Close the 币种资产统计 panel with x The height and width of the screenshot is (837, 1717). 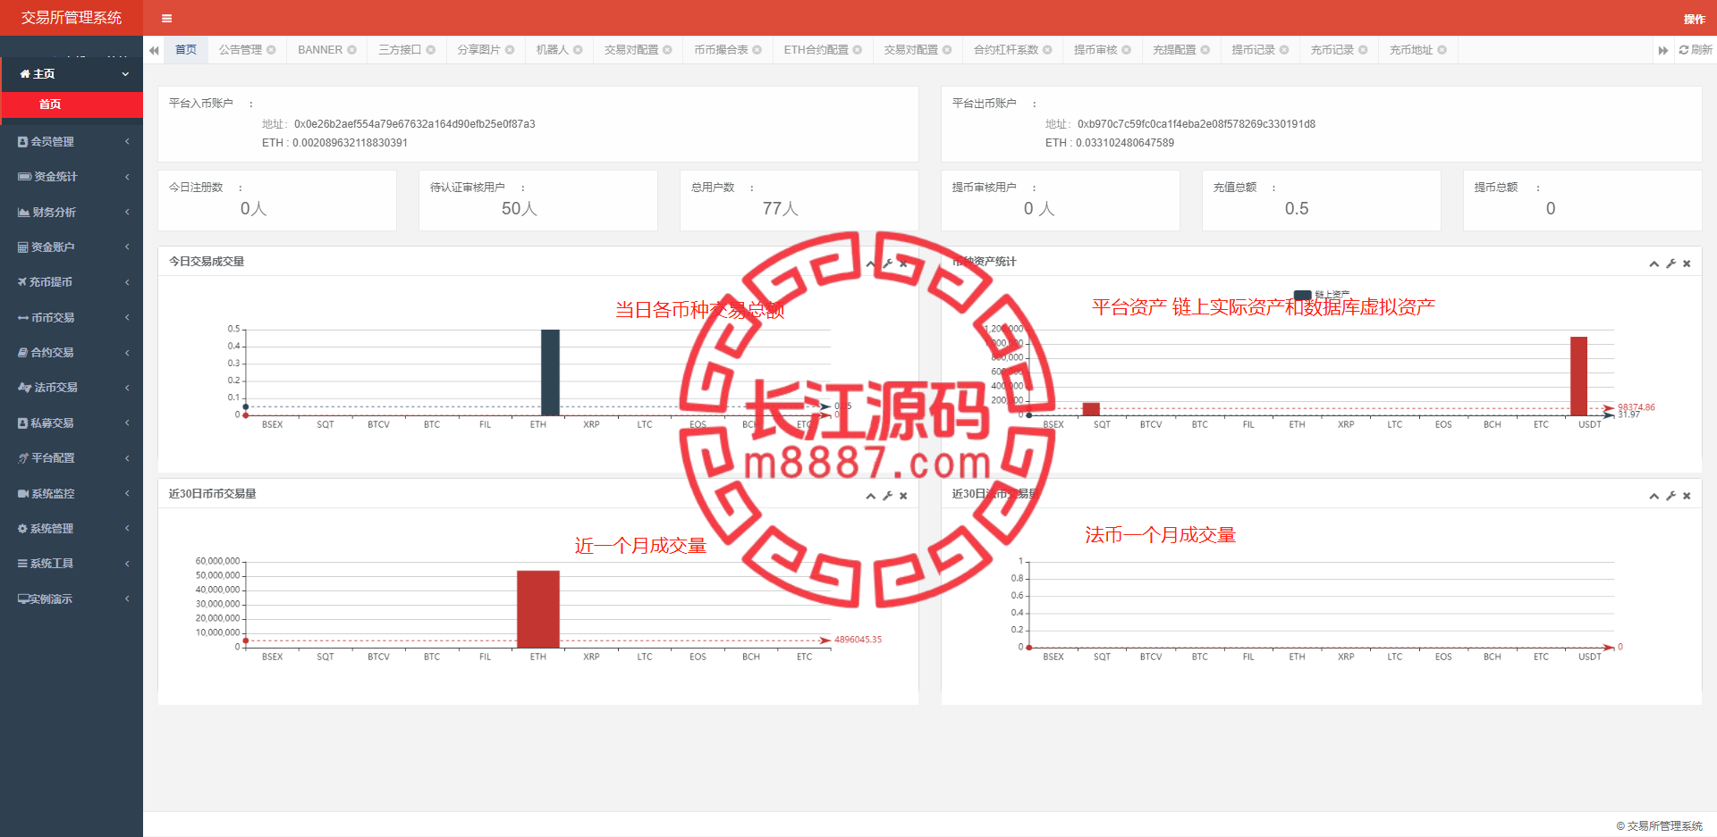point(1687,264)
